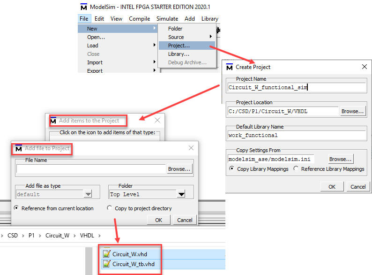
Task: Click the Add file to Project dialog icon
Action: coord(18,148)
